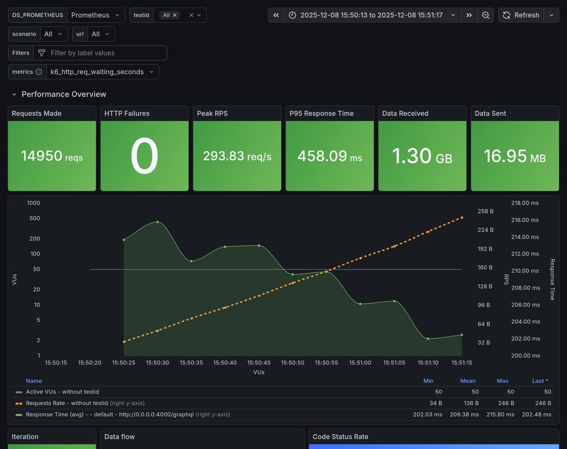Click the Filter by label values input field
This screenshot has width=567, height=449.
click(99, 53)
